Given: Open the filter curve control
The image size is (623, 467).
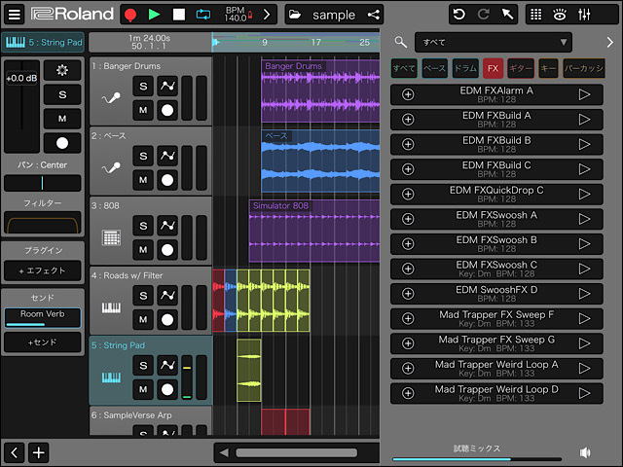Looking at the screenshot, I should point(43,223).
